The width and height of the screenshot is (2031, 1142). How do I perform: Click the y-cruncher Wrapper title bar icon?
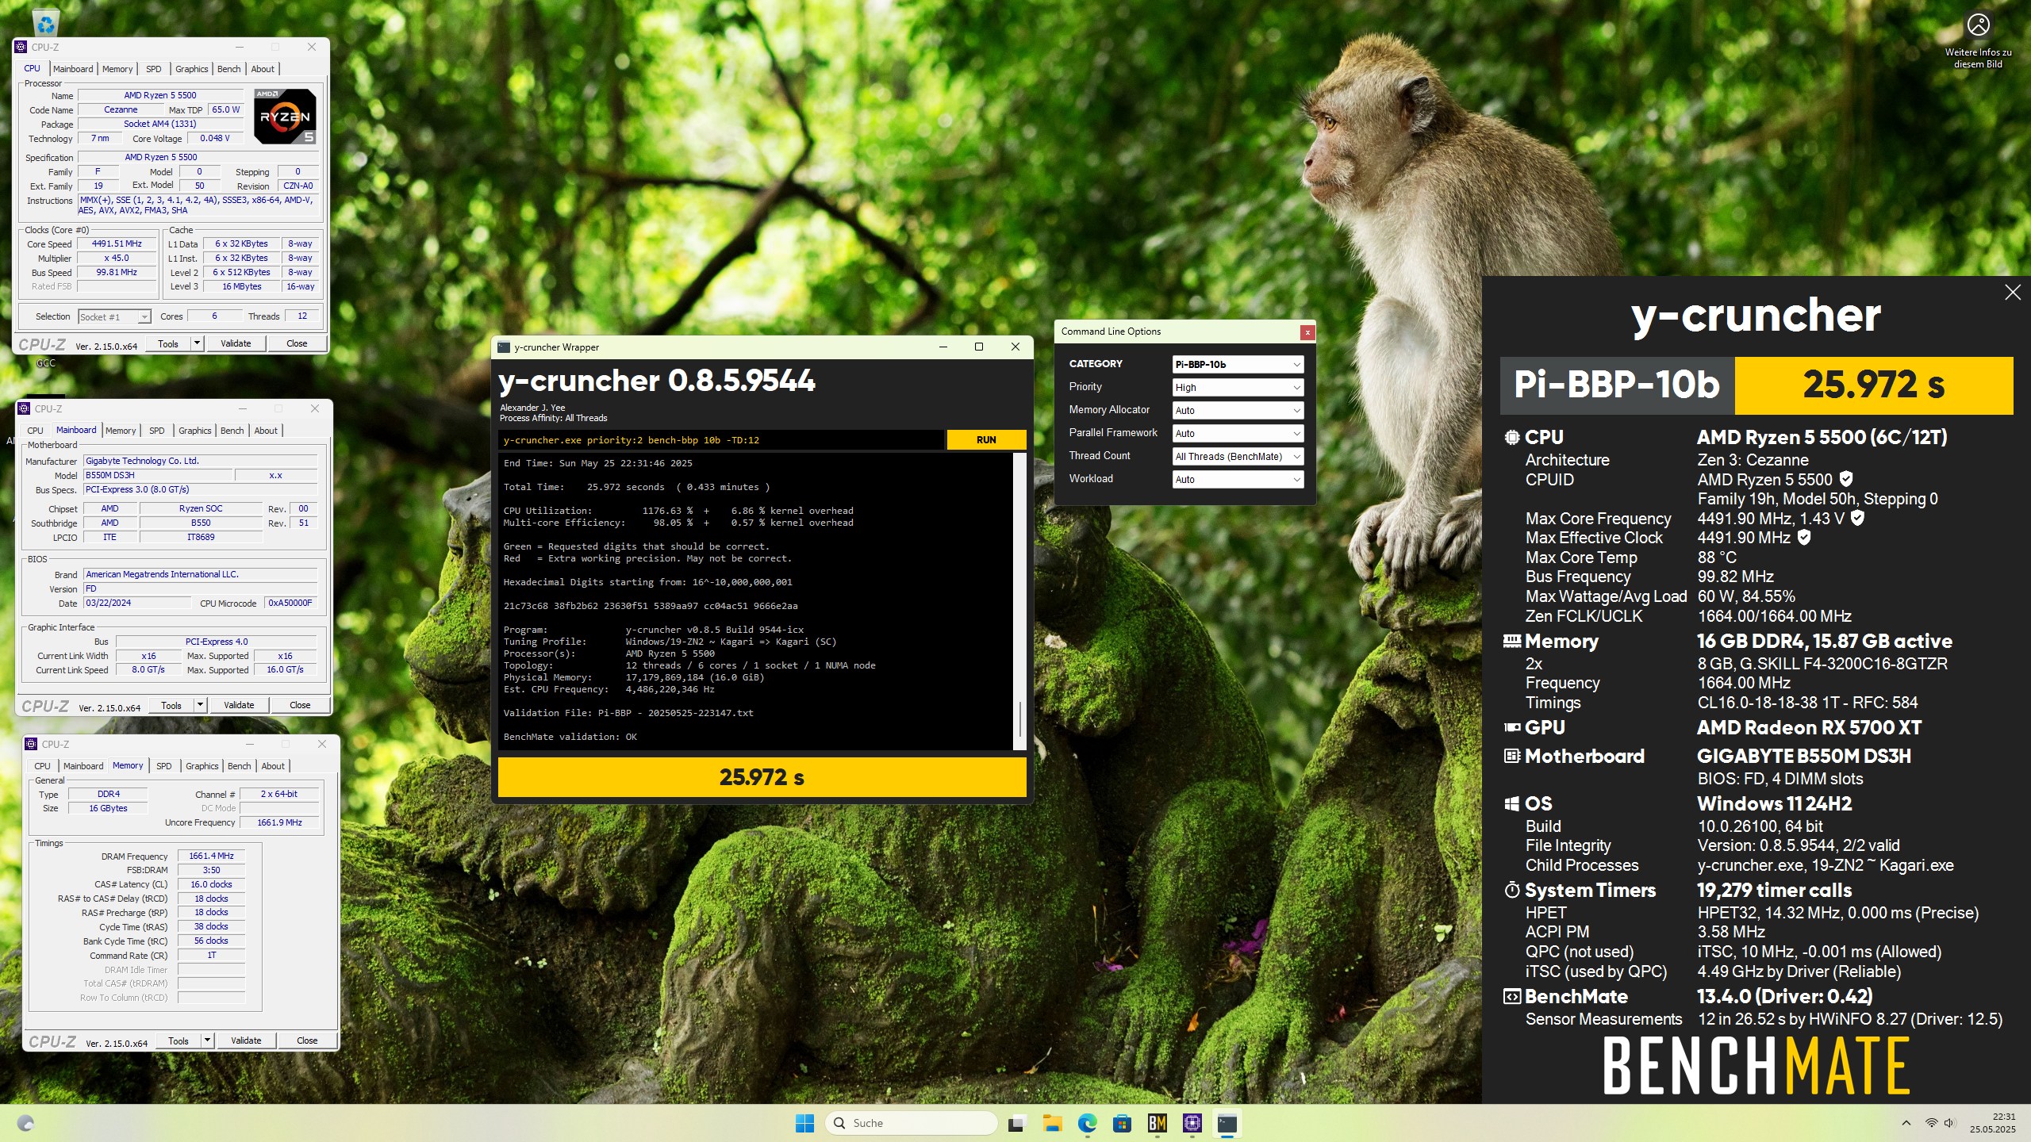[504, 347]
